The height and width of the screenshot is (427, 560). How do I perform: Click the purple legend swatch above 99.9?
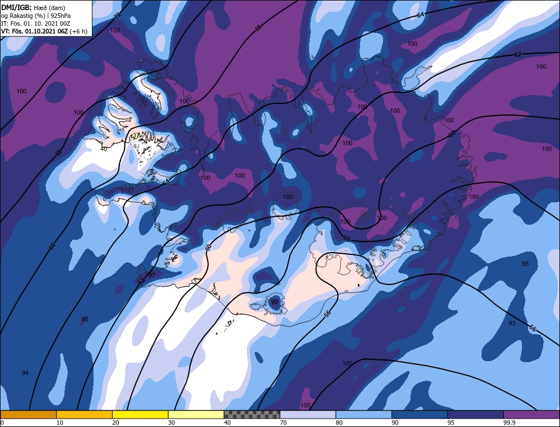[x=531, y=414]
